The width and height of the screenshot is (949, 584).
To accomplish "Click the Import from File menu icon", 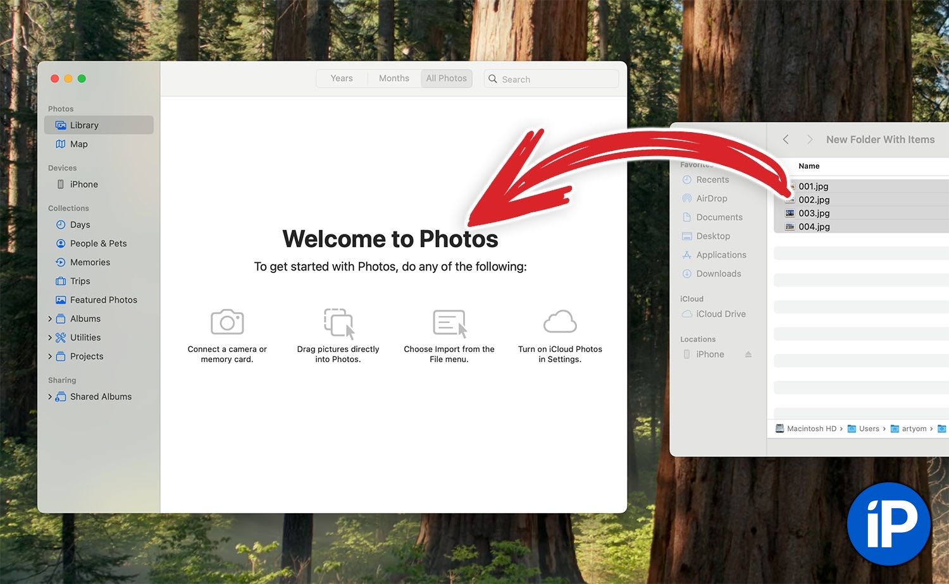I will pyautogui.click(x=450, y=323).
